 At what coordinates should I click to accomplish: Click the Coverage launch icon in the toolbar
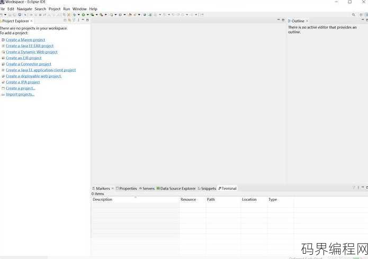coord(92,15)
